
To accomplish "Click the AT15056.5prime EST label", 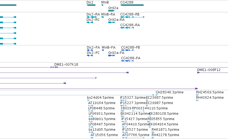I will click(x=104, y=135).
